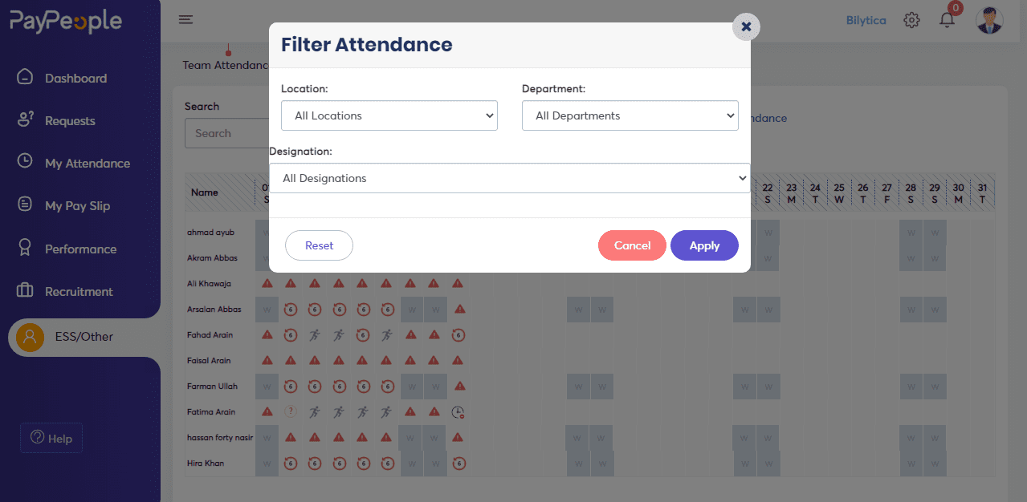Image resolution: width=1027 pixels, height=502 pixels.
Task: Click the Help button in sidebar
Action: [51, 438]
